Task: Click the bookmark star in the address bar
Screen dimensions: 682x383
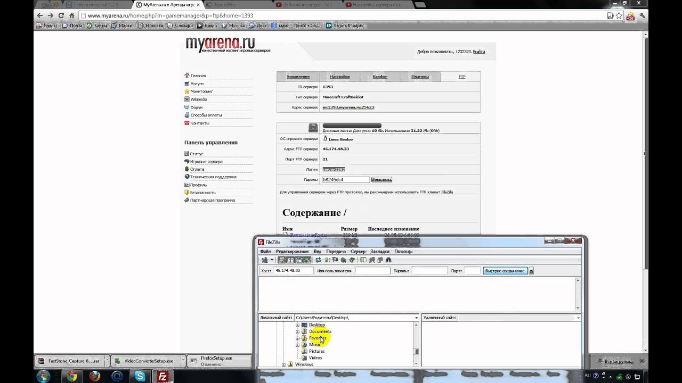Action: pyautogui.click(x=619, y=15)
